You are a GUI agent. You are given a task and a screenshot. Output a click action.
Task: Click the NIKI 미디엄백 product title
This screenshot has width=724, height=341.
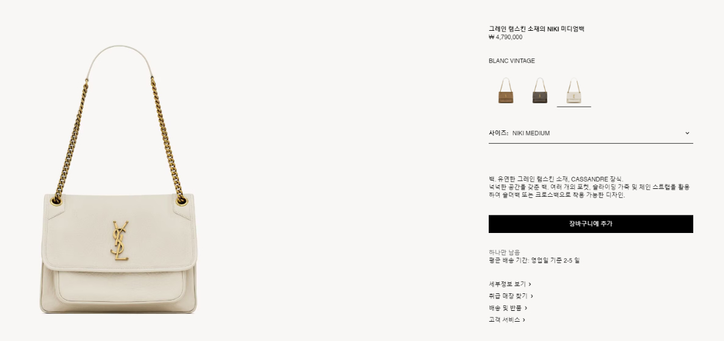(536, 28)
